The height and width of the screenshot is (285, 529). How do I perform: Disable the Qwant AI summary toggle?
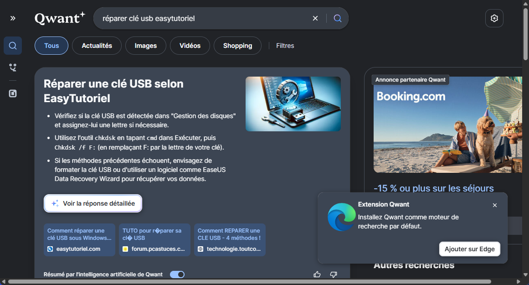coord(177,274)
